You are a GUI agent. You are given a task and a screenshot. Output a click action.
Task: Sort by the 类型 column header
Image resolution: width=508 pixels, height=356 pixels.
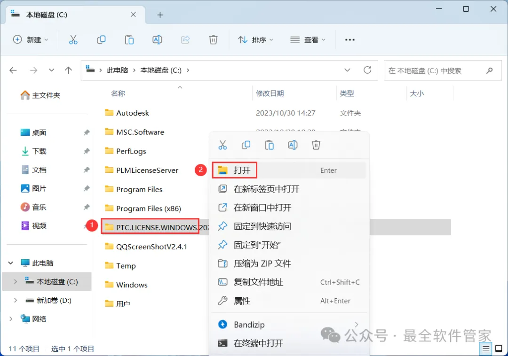pos(347,93)
